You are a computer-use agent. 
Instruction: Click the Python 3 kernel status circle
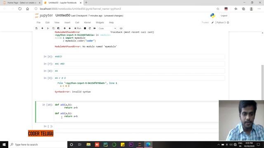(228, 23)
